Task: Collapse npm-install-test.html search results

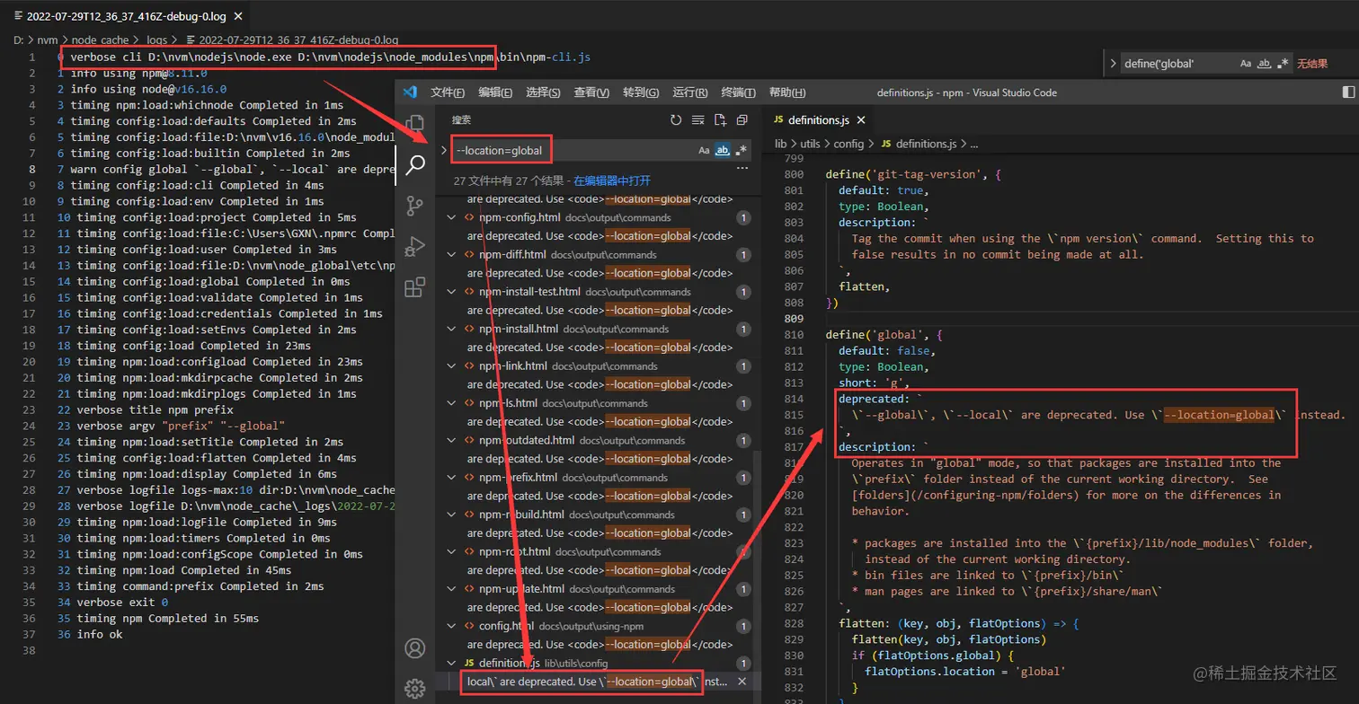Action: (452, 292)
